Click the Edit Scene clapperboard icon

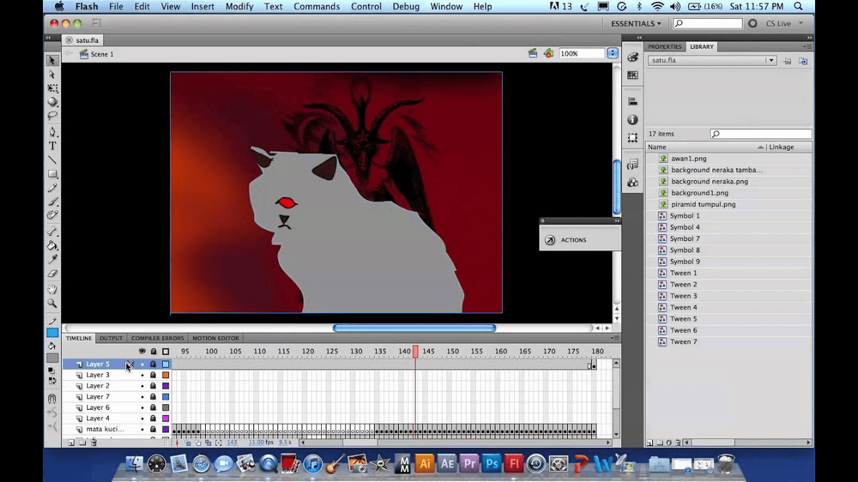pyautogui.click(x=533, y=54)
